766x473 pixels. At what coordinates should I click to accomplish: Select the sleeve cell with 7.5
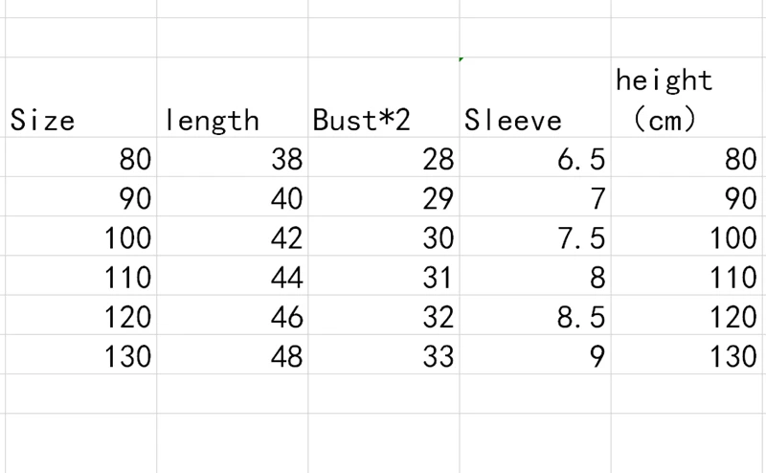(x=535, y=236)
